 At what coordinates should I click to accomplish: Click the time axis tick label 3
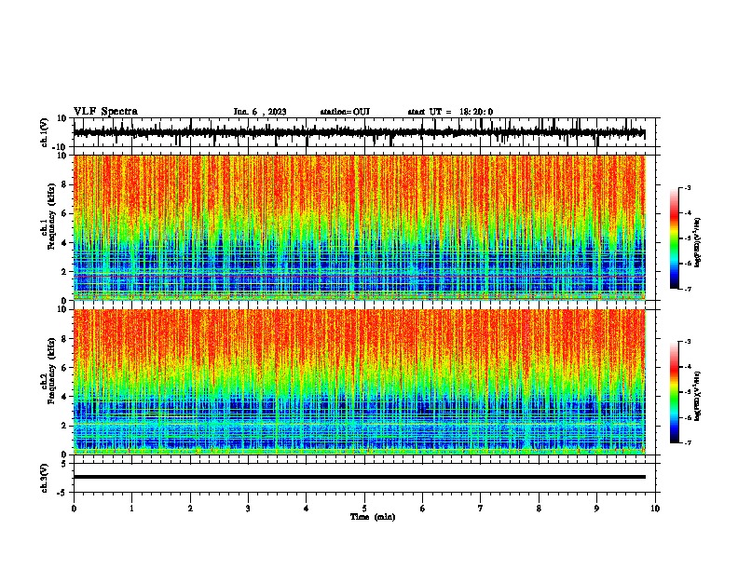(x=248, y=509)
